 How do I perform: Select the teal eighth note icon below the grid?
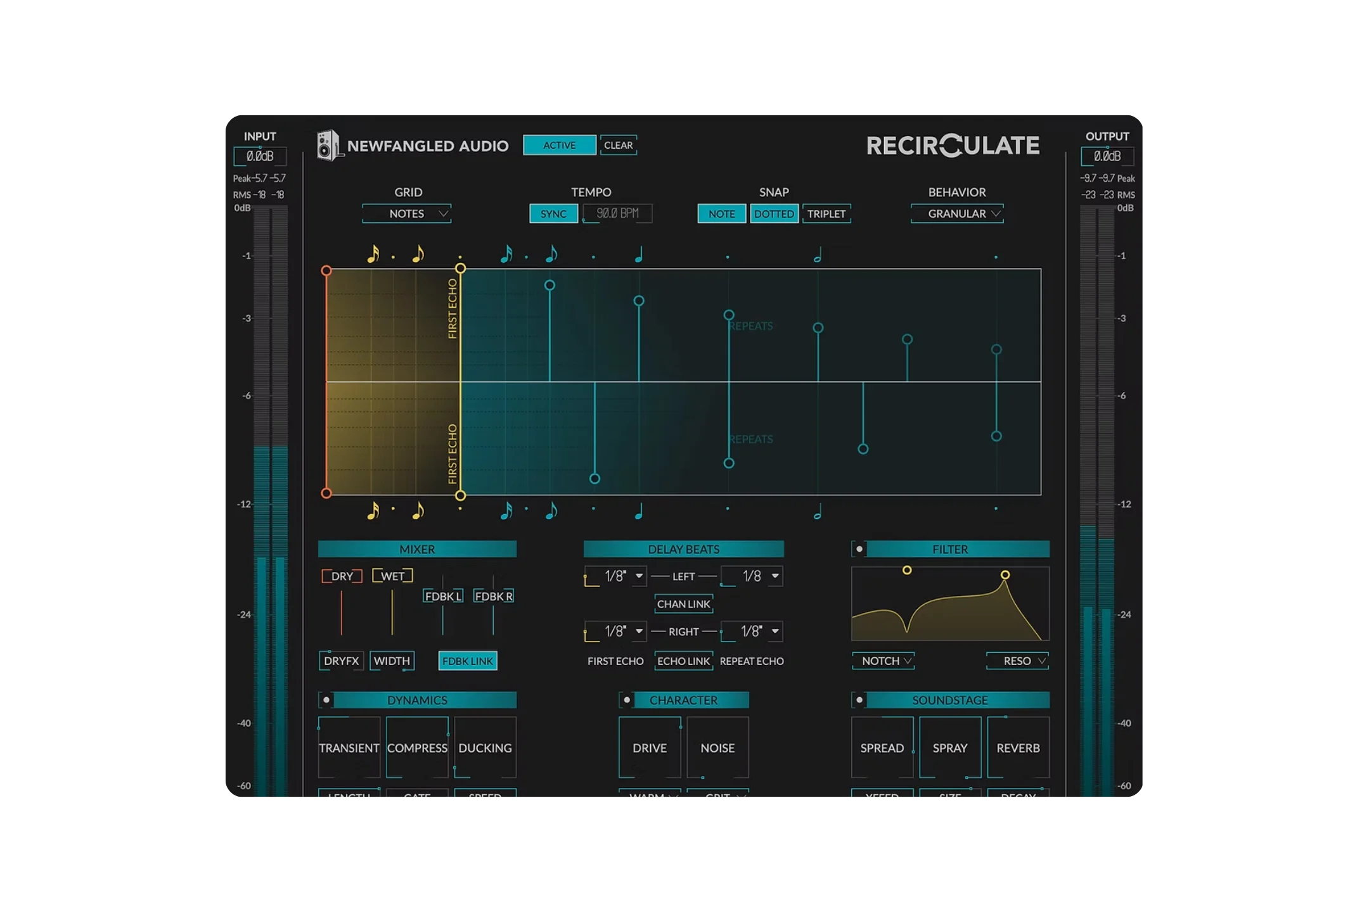tap(550, 510)
